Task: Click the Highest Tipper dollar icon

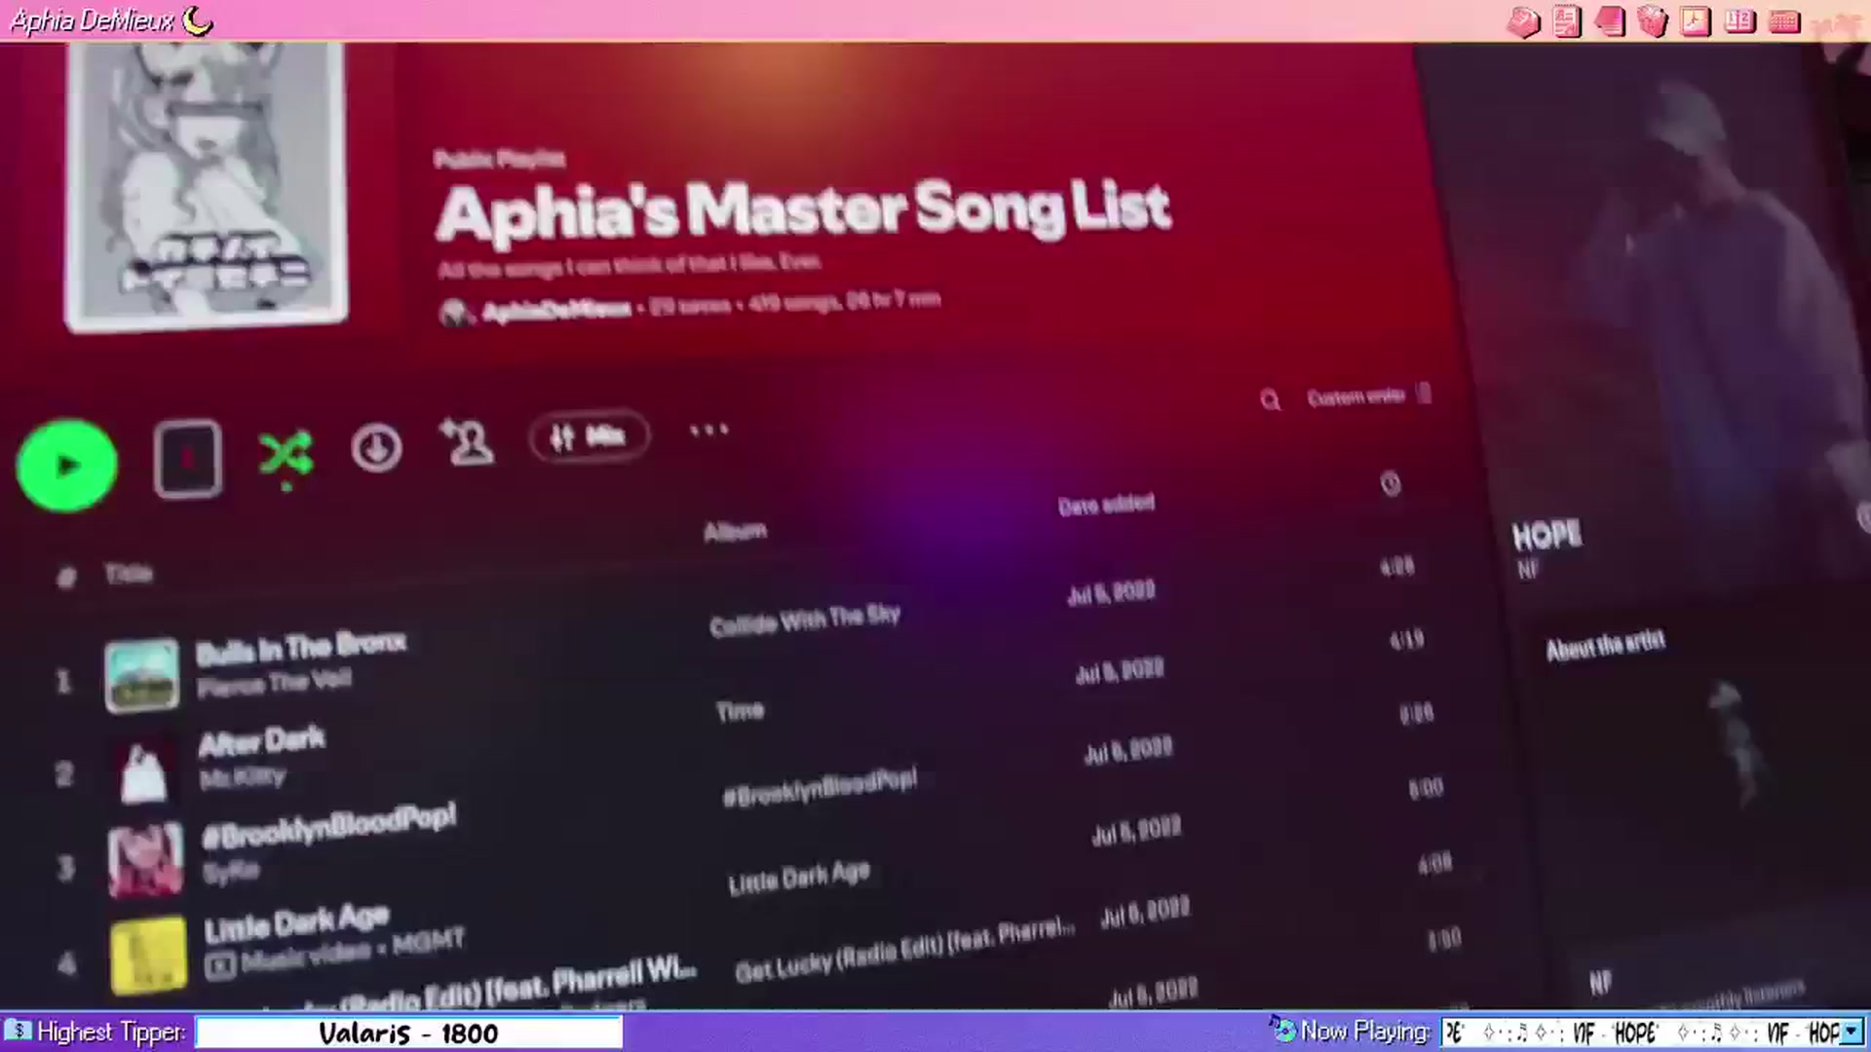Action: tap(18, 1031)
